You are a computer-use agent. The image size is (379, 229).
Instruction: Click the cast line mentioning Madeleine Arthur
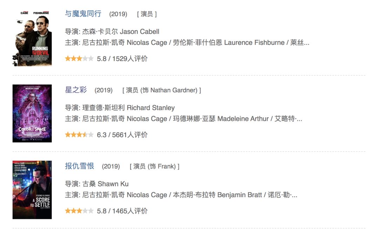(x=184, y=119)
